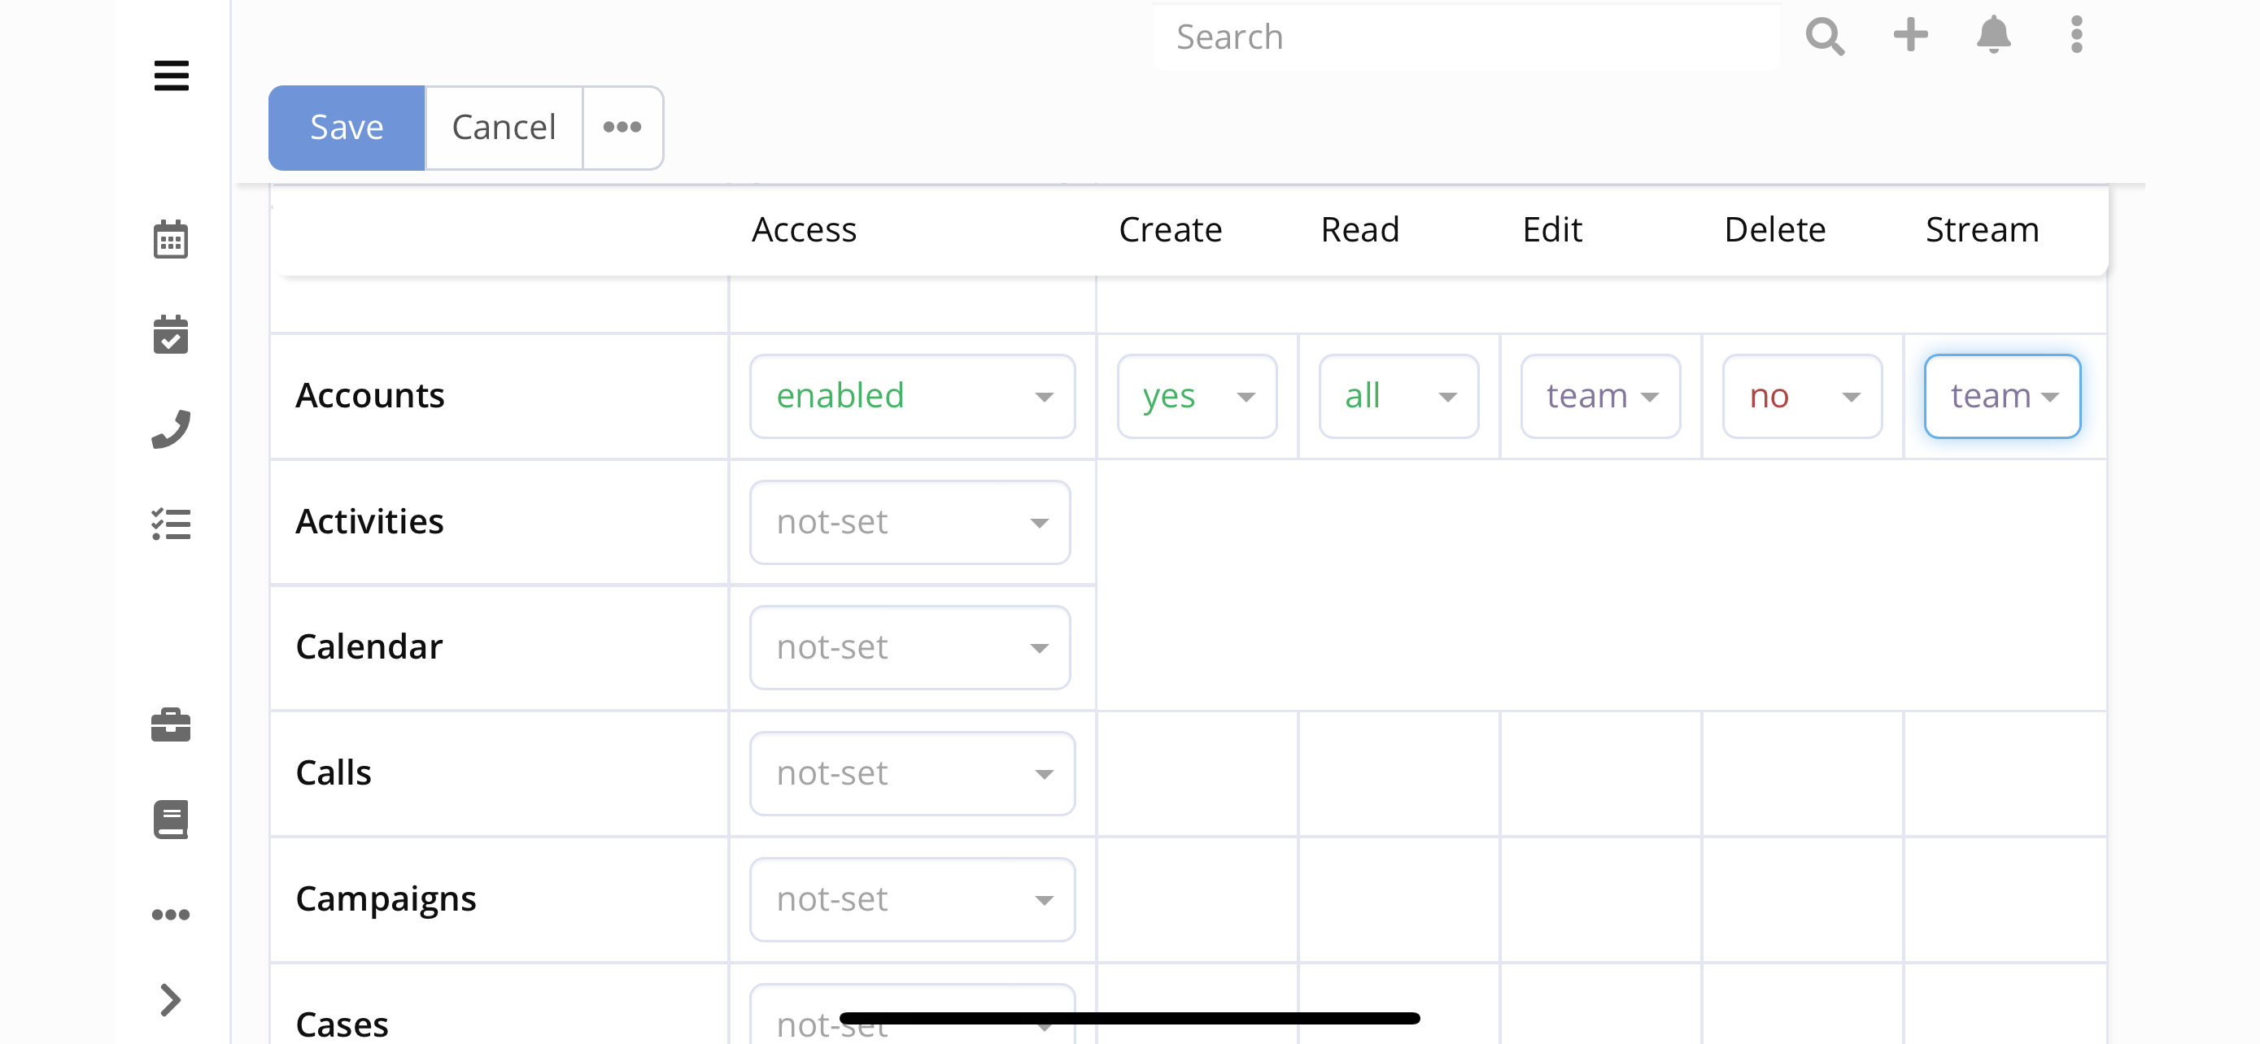Open the Accounts access enabled dropdown
Image resolution: width=2260 pixels, height=1044 pixels.
click(x=911, y=396)
